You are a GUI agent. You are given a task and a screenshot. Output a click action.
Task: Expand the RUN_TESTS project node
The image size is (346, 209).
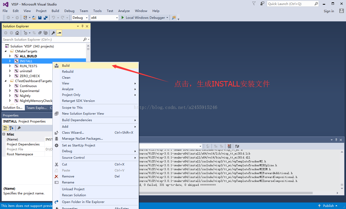pyautogui.click(x=10, y=66)
